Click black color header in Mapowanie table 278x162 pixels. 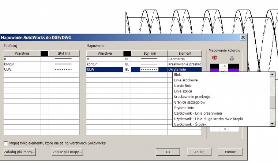127,53
